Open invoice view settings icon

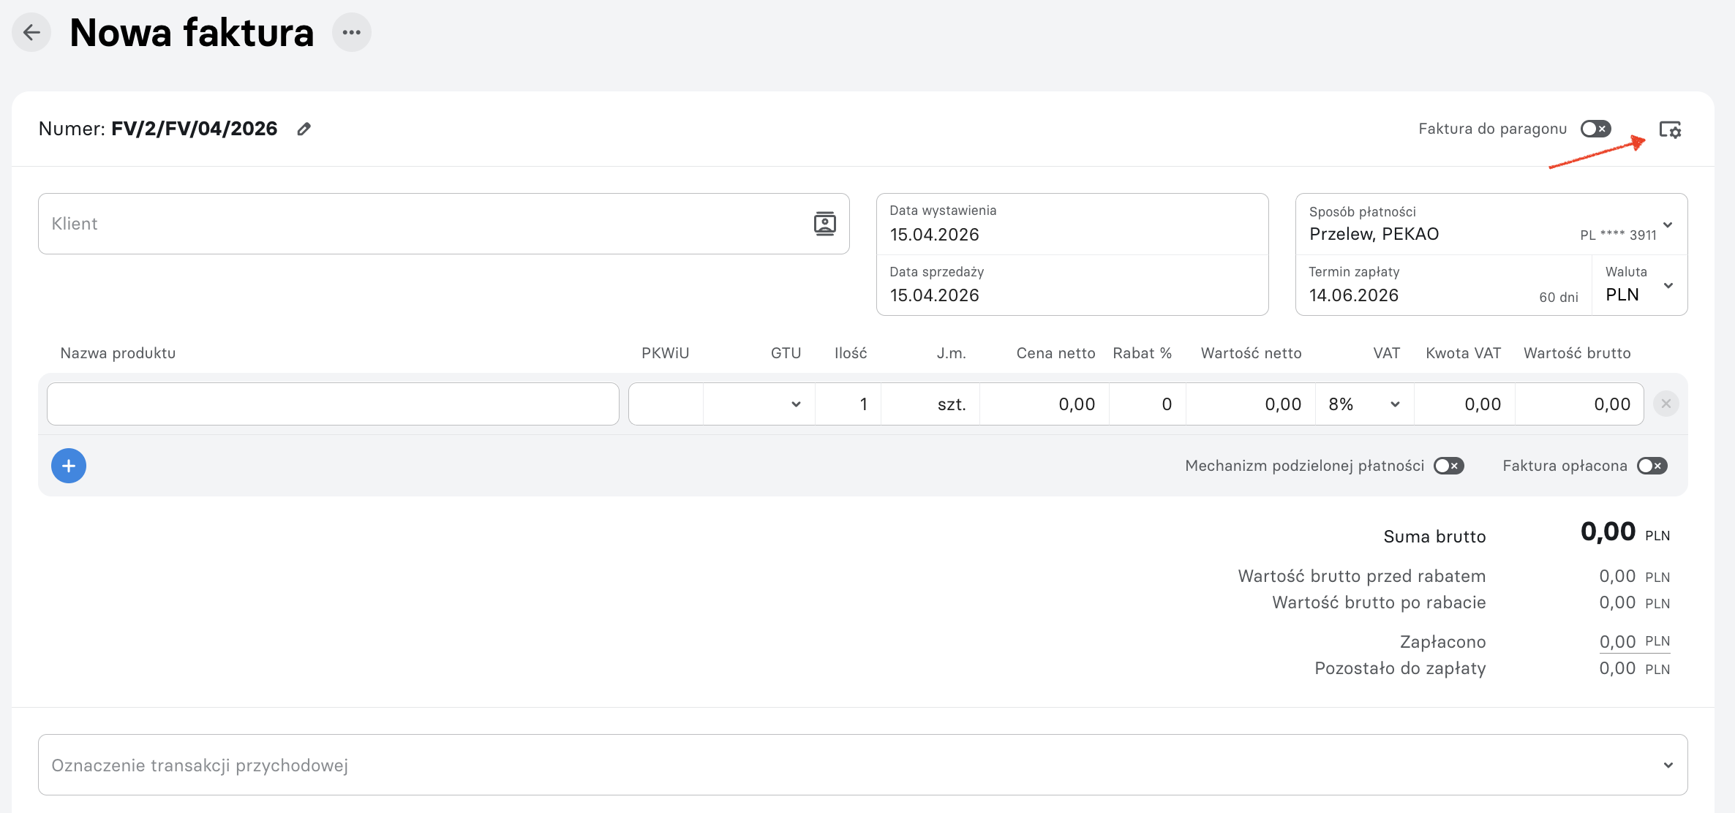1670,129
